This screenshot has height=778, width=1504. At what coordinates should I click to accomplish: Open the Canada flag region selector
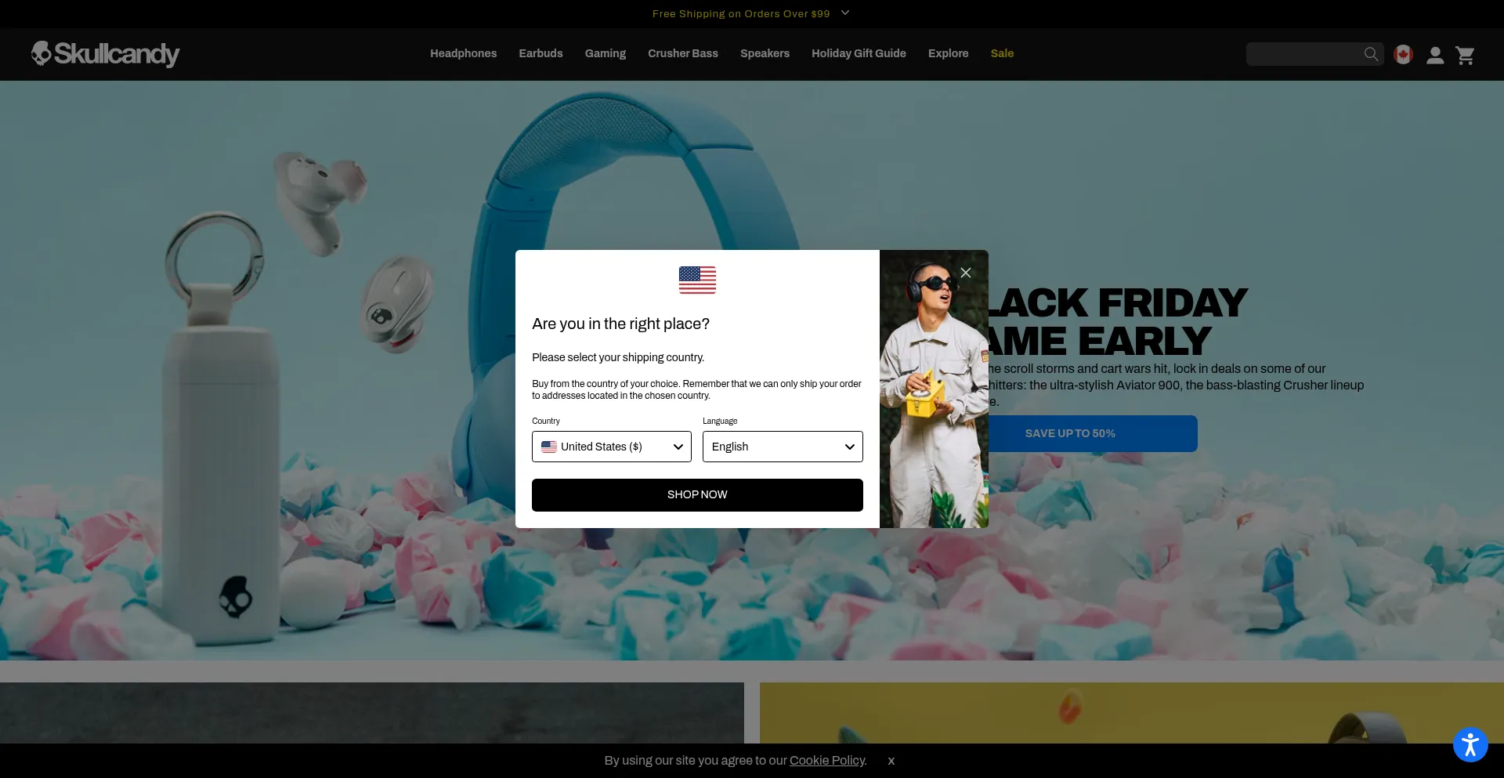coord(1403,55)
